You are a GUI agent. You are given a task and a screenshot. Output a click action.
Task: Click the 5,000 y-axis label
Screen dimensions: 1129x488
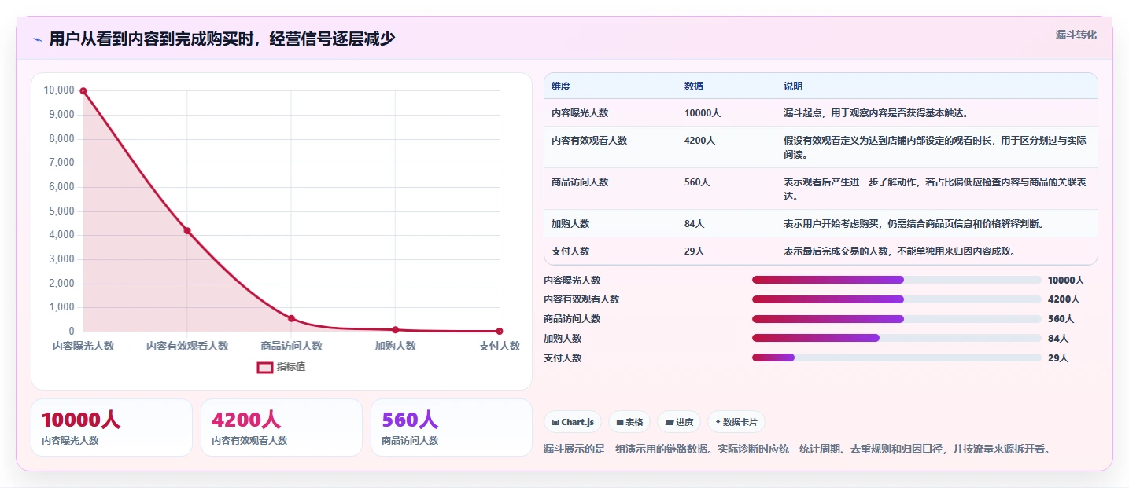[x=61, y=211]
